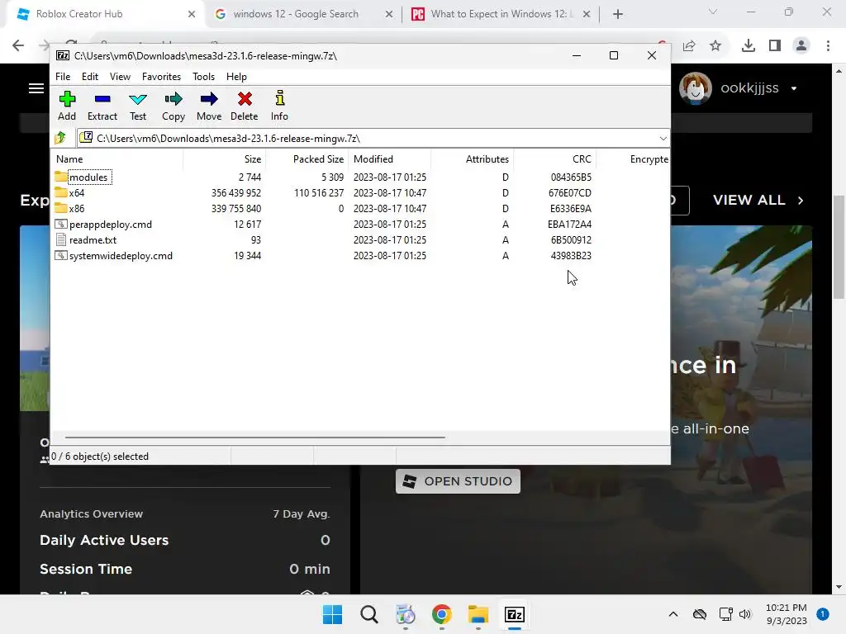Click the Chrome back button
The height and width of the screenshot is (634, 846).
18,45
